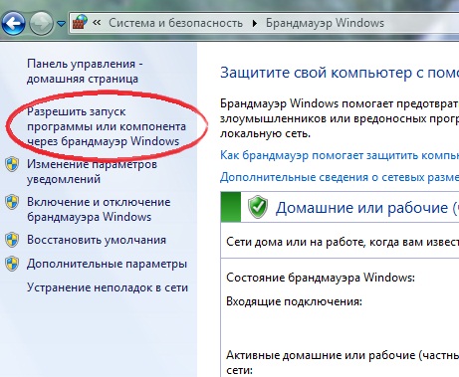Click shield icon beside Дополнительные параметры
The height and width of the screenshot is (377, 459).
click(x=12, y=264)
